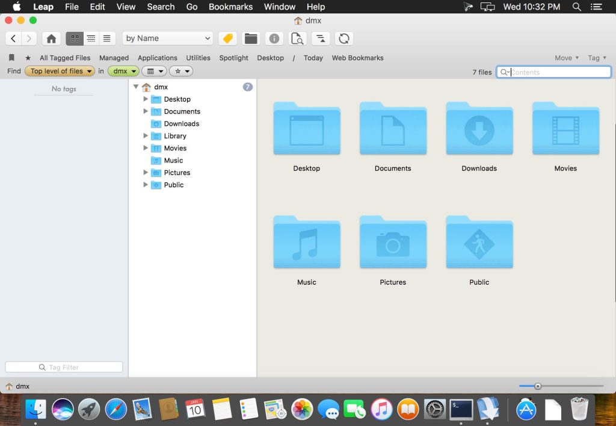Open the 'by Name' sort dropdown
The height and width of the screenshot is (426, 616).
(168, 39)
